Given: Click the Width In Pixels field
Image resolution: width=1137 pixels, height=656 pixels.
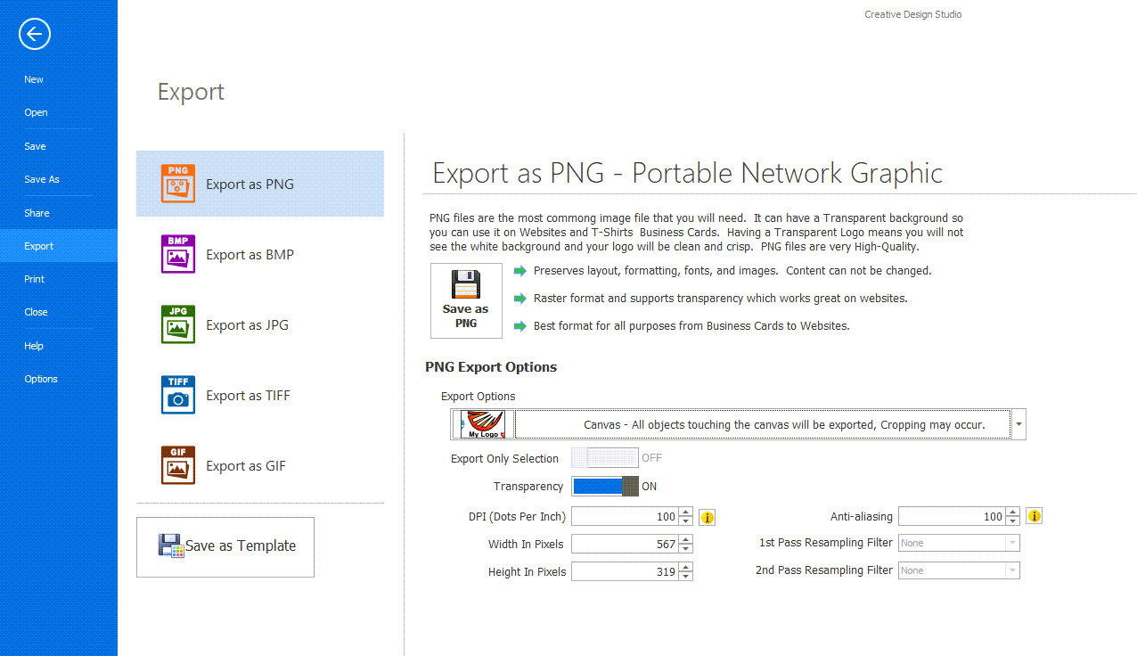Looking at the screenshot, I should point(624,545).
